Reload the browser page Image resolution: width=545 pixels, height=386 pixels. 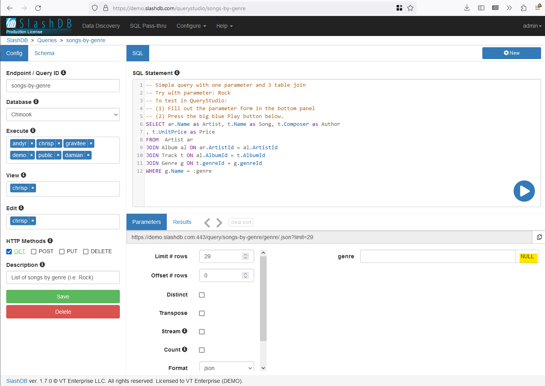[38, 8]
